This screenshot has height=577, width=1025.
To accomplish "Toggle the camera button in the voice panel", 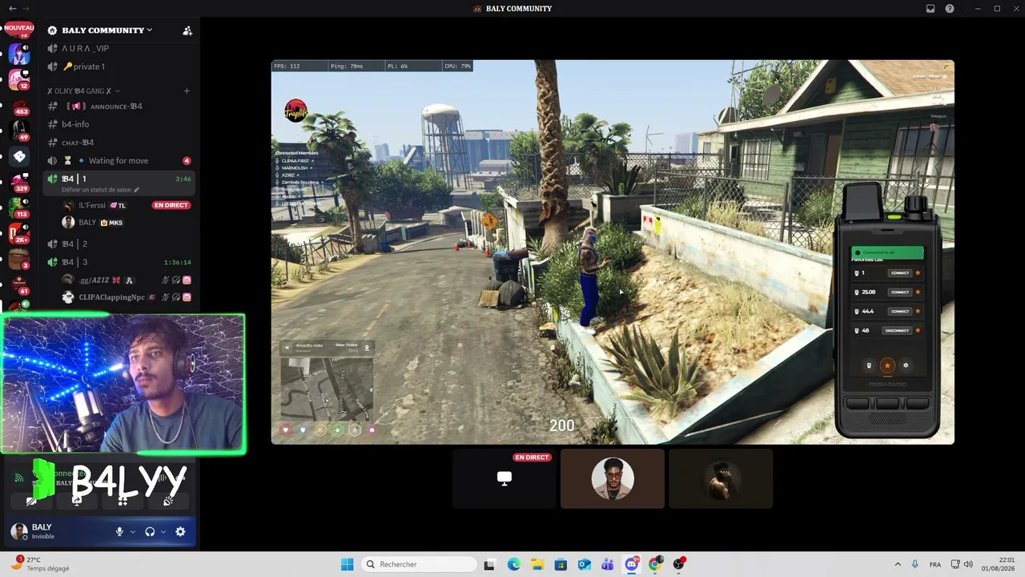I will [x=31, y=501].
